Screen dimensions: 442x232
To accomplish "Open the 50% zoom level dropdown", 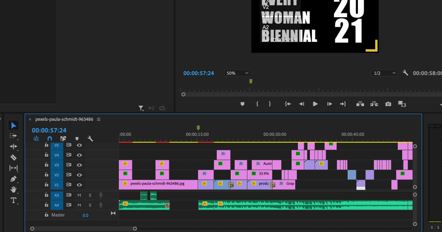I will point(237,73).
